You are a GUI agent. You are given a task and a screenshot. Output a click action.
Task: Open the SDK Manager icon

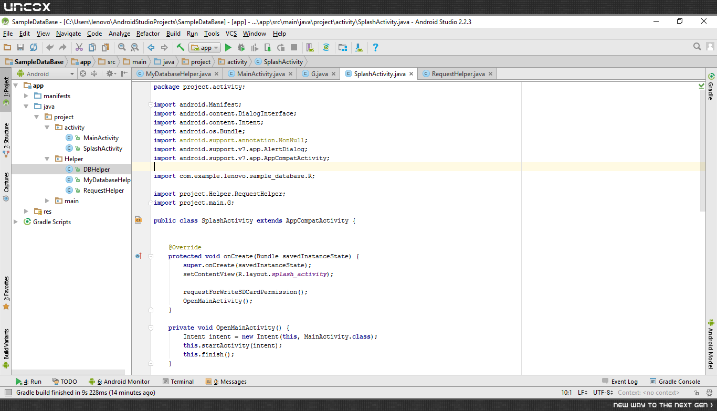[x=359, y=47]
